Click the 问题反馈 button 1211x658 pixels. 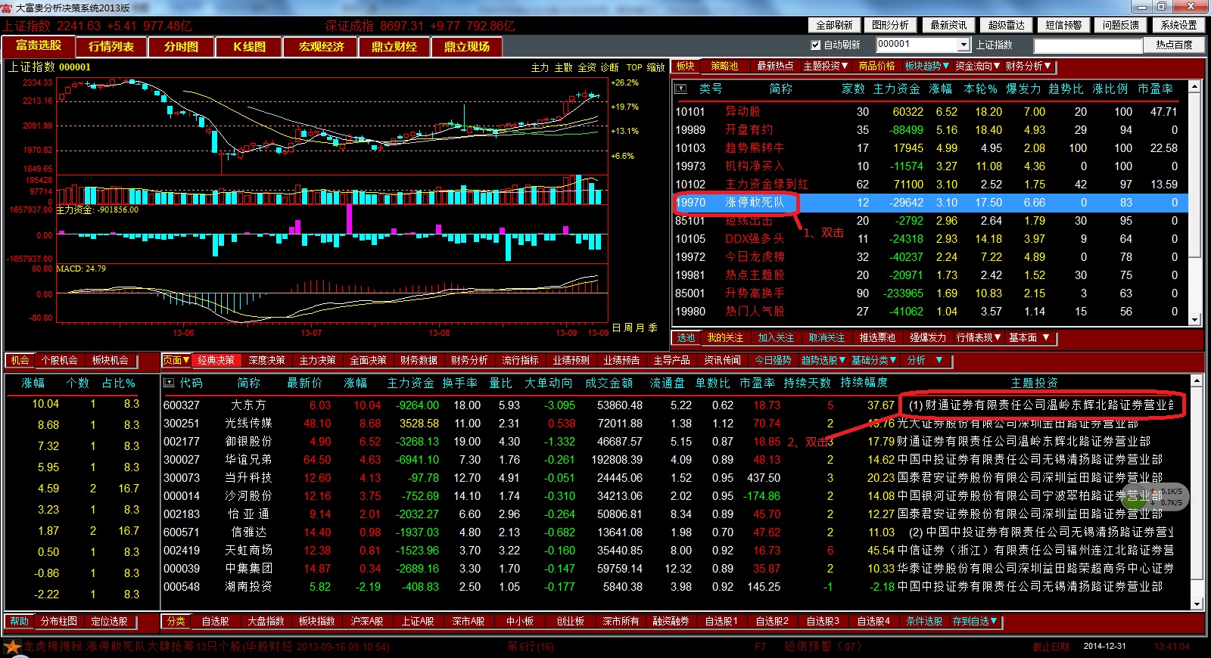1122,25
